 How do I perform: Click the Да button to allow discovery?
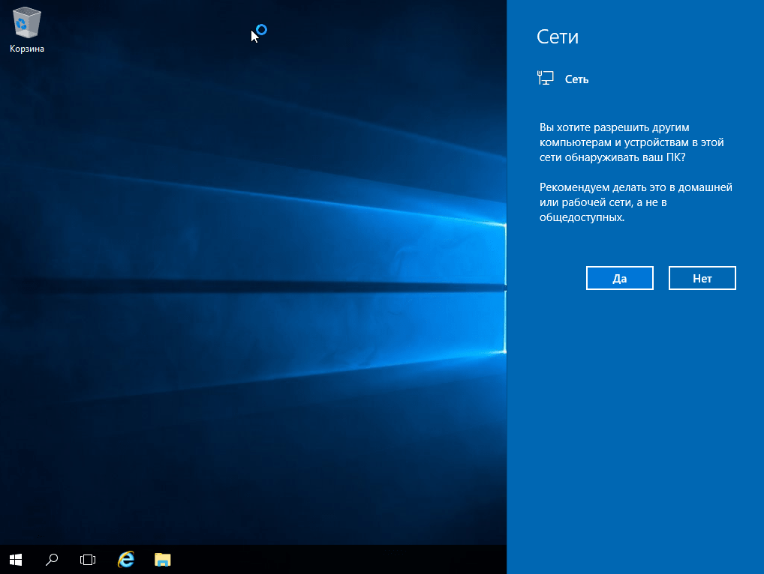[619, 278]
